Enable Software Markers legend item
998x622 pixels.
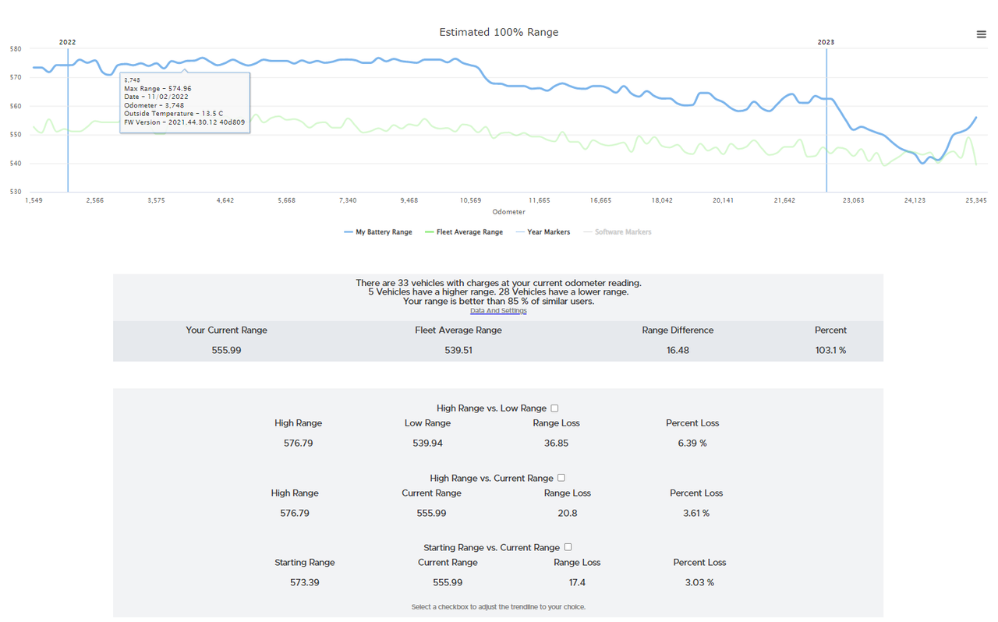[x=617, y=232]
